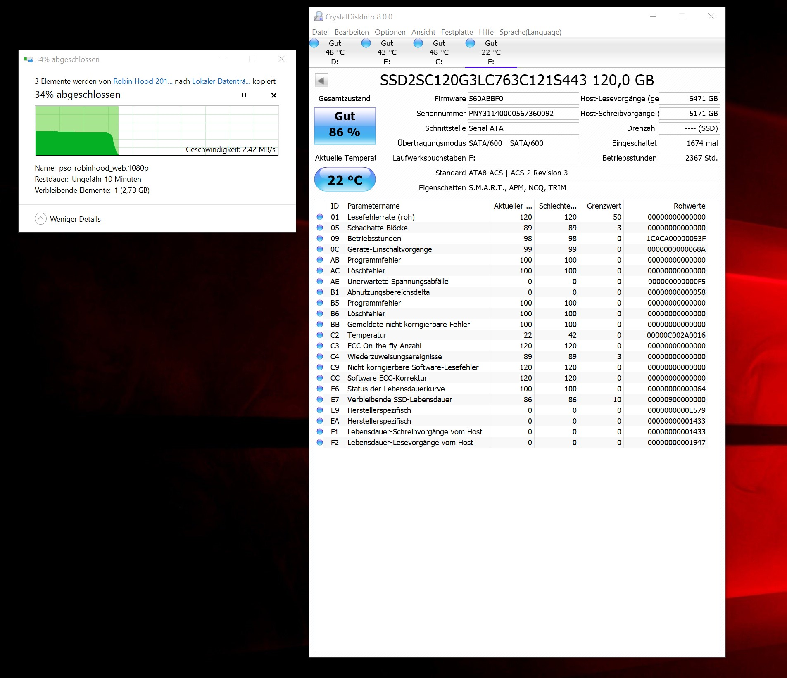Click status icon of ECC On-the-fly-Anzahl row
This screenshot has width=787, height=678.
[x=320, y=346]
